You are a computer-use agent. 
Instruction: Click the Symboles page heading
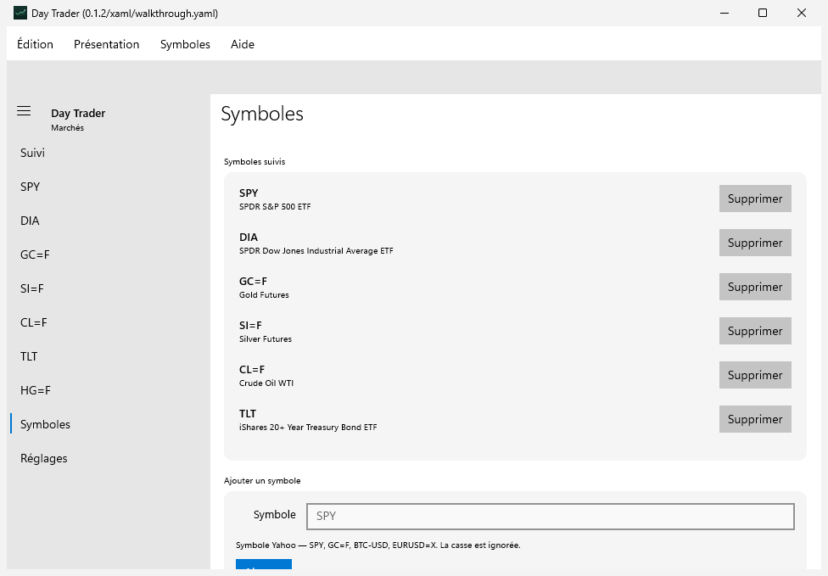[x=262, y=114]
